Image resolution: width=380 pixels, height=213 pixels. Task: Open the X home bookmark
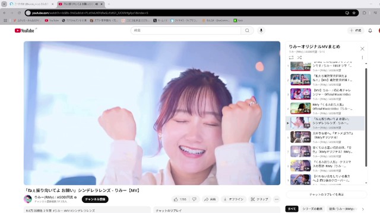pos(160,21)
